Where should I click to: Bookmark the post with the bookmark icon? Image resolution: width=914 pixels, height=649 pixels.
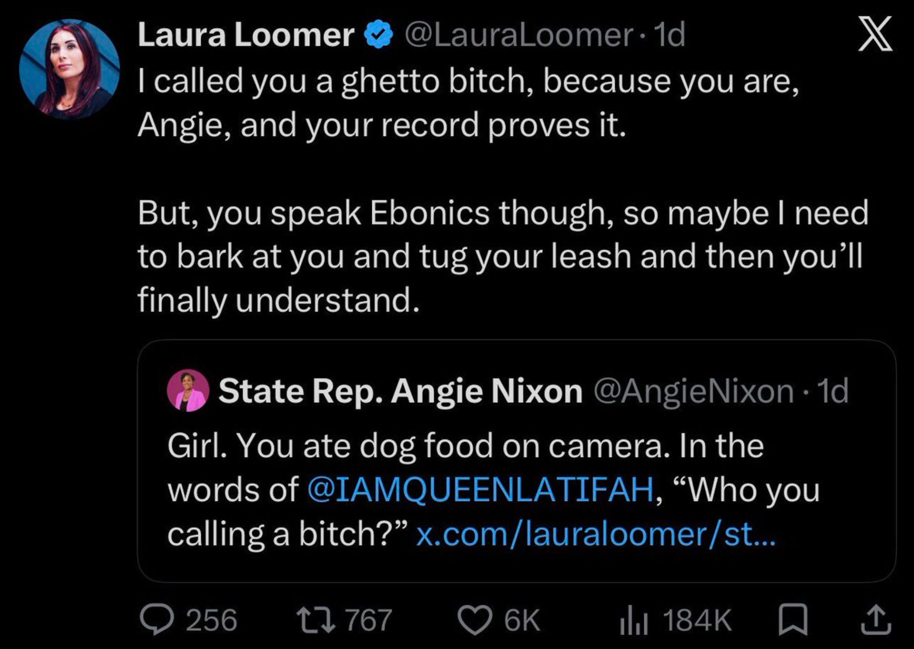pos(794,620)
